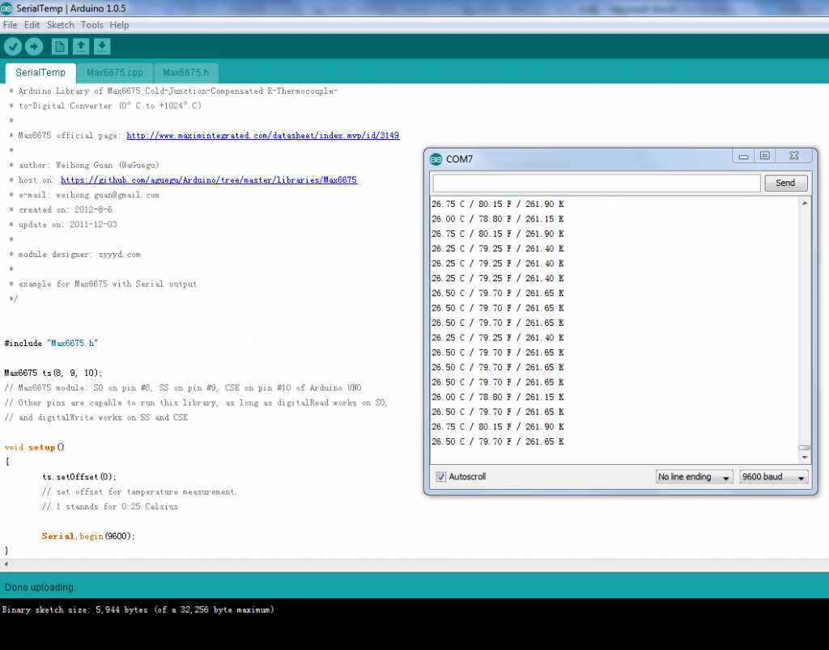
Task: Click the Arduino logo in COM7 title bar
Action: pos(436,159)
